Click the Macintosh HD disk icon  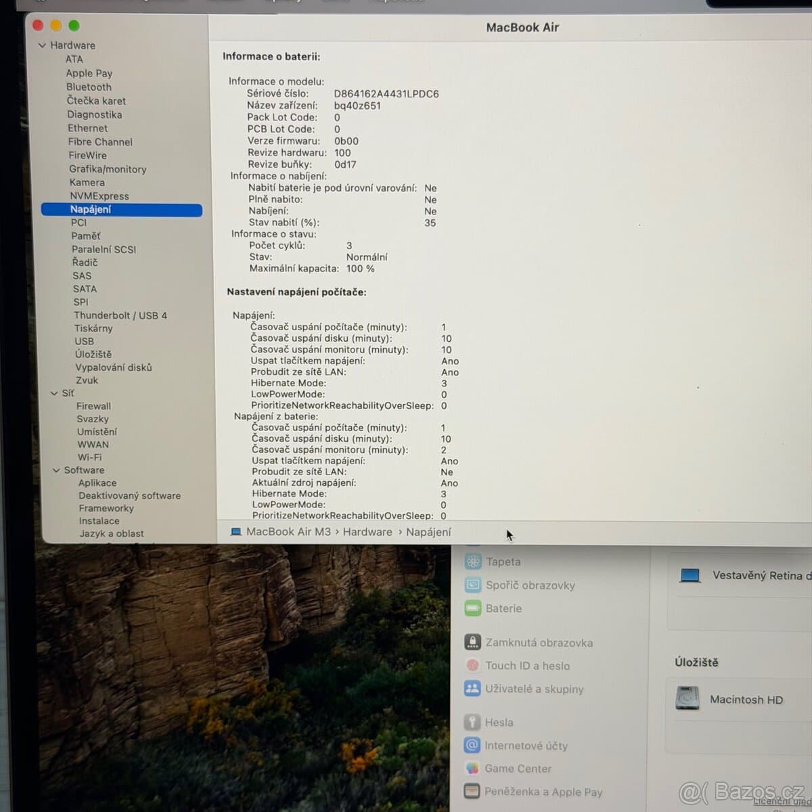coord(687,698)
